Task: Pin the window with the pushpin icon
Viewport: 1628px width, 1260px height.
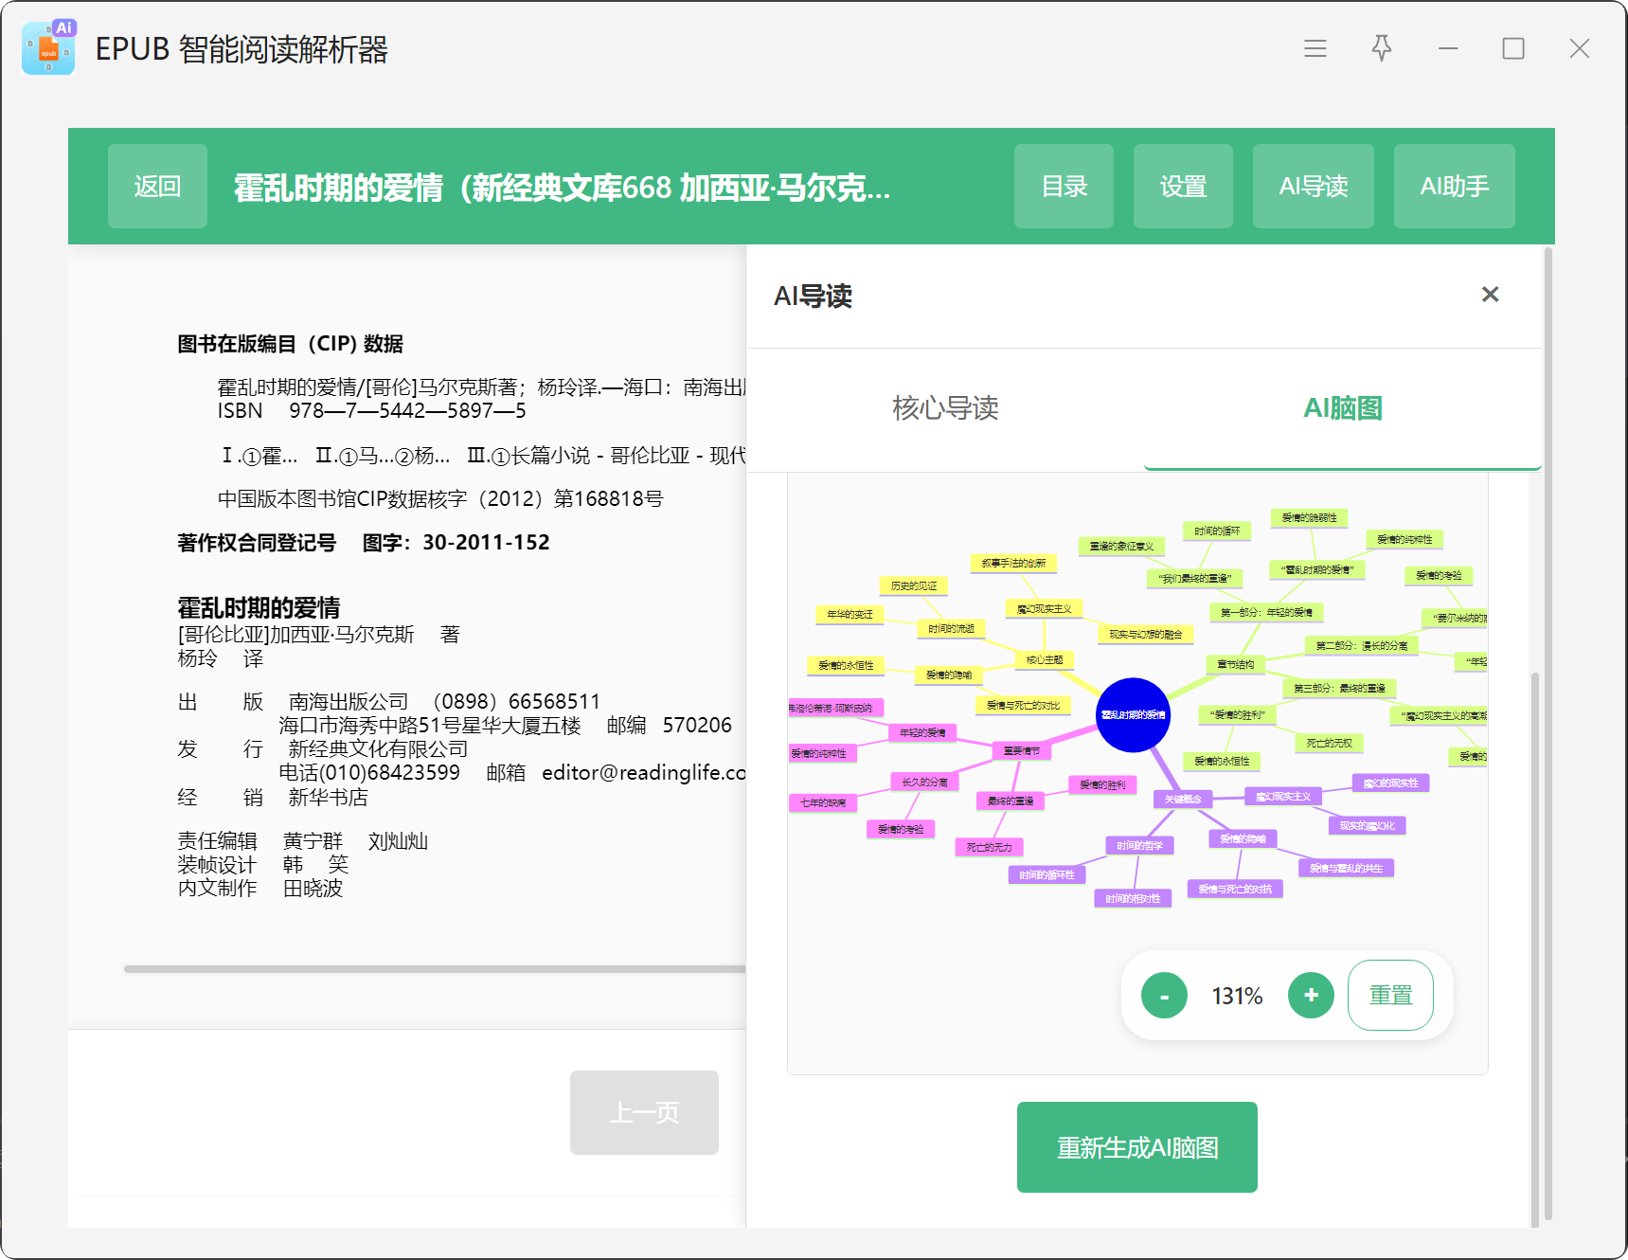Action: click(x=1381, y=48)
